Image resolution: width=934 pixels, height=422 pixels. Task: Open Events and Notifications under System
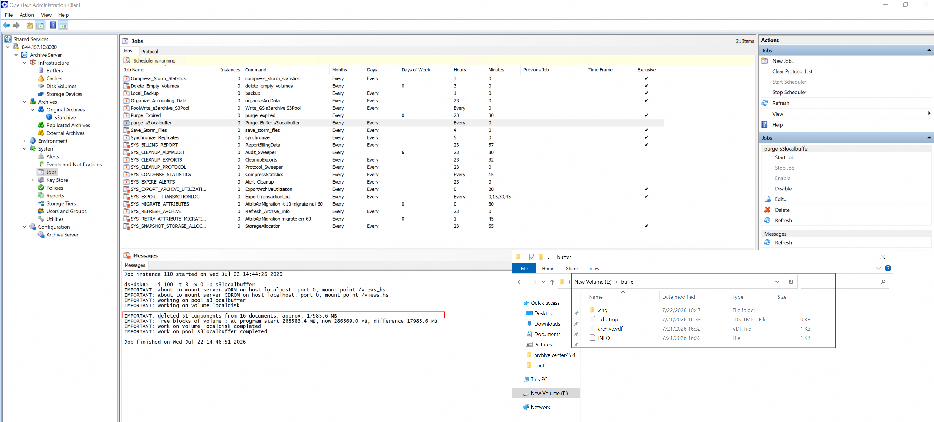click(74, 165)
